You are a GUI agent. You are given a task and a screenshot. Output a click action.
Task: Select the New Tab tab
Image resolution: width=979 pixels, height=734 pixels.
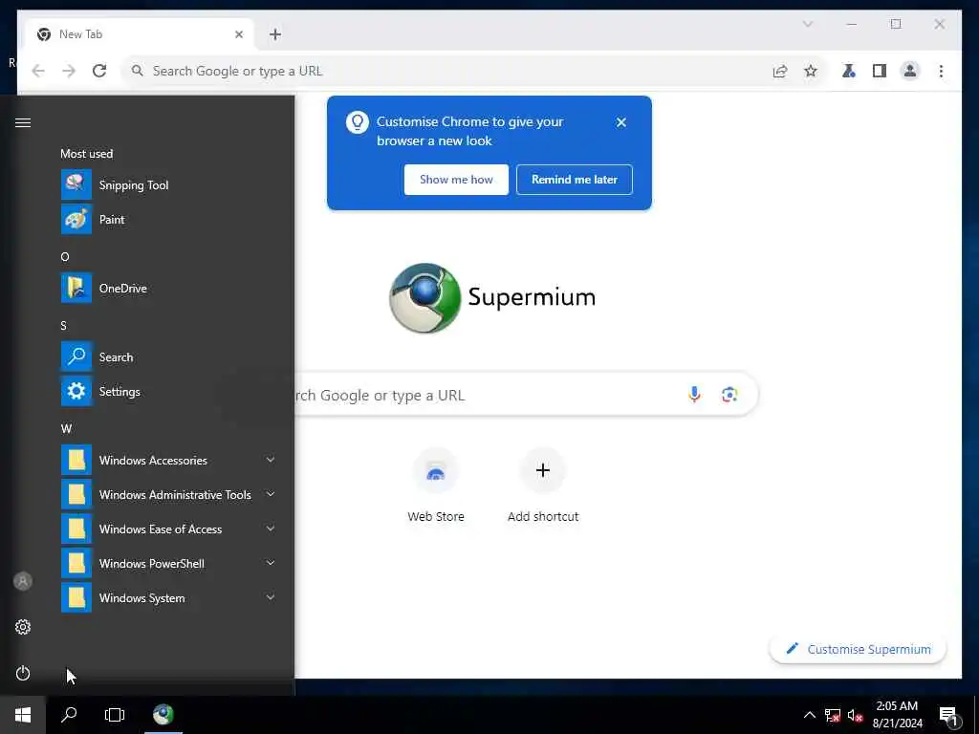point(139,34)
